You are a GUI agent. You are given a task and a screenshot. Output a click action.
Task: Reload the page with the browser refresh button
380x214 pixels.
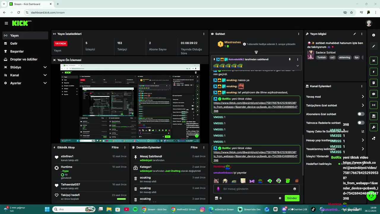(x=19, y=12)
